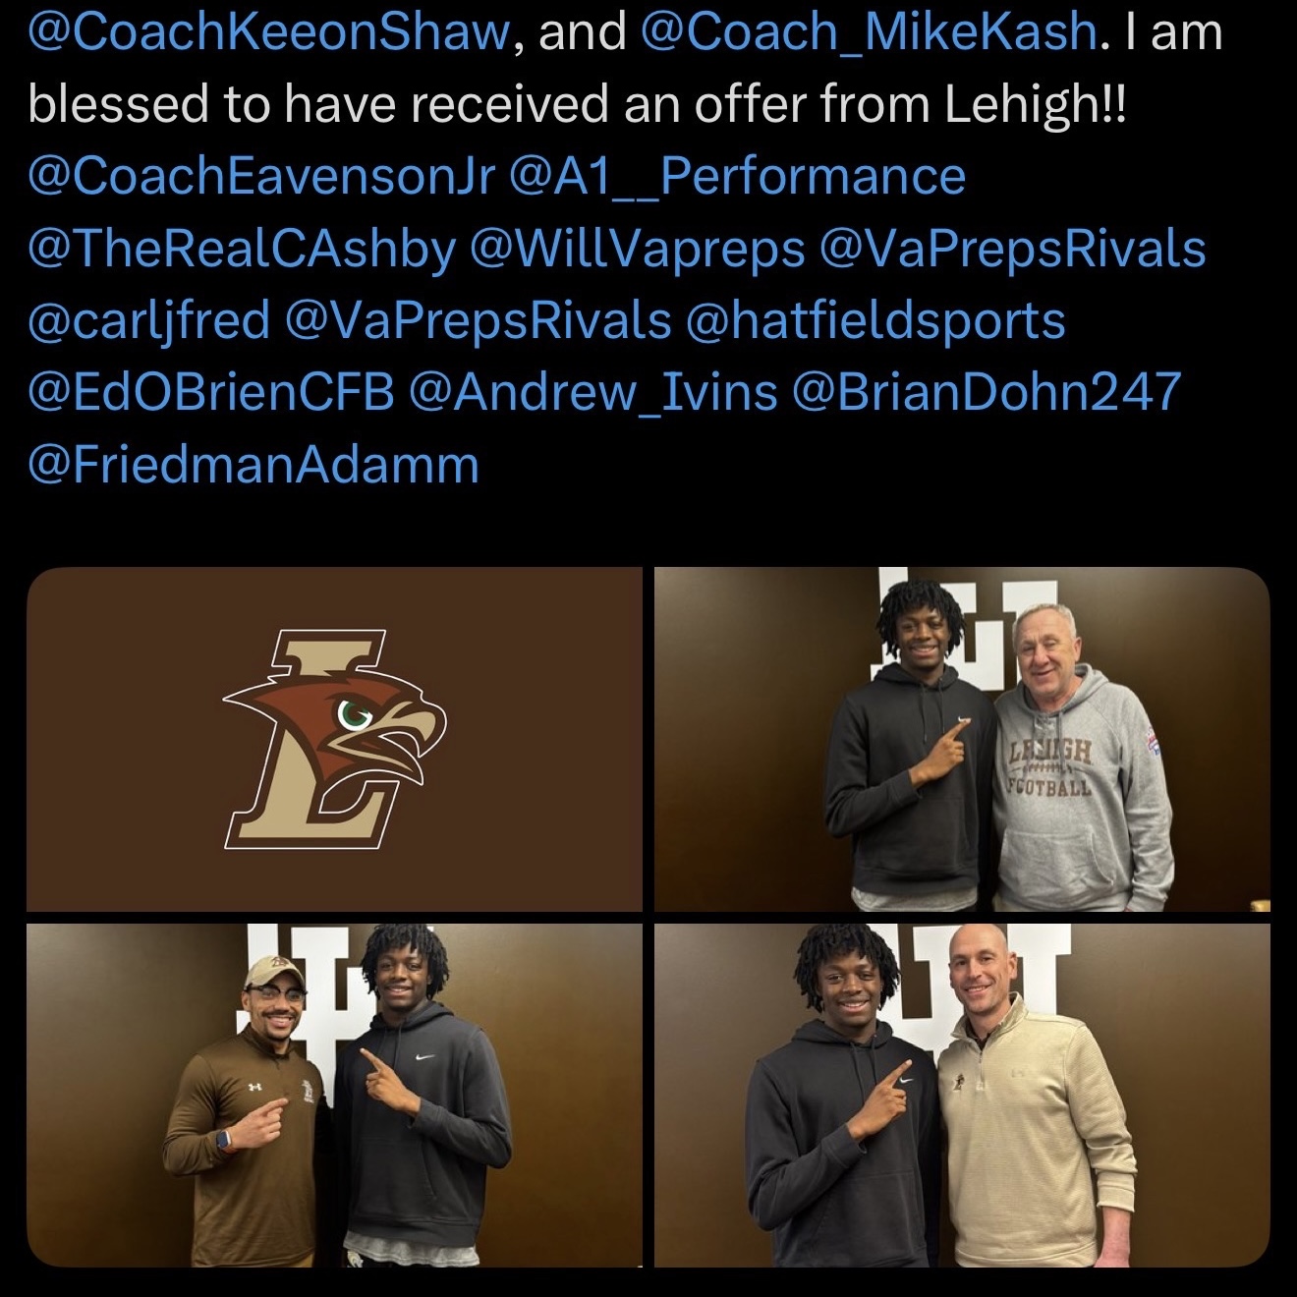Viewport: 1297px width, 1297px height.
Task: Open photo with coach in Lehigh Football sweatshirt
Action: [962, 739]
